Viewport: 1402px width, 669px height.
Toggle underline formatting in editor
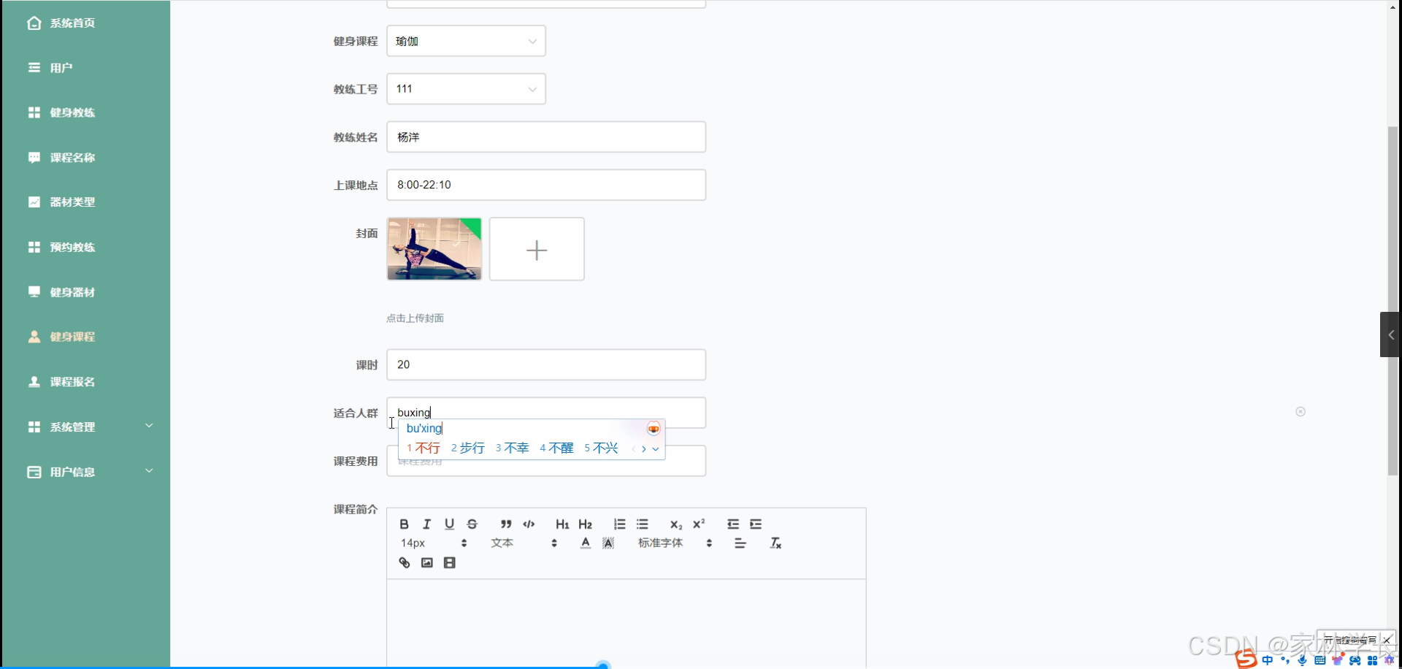click(x=450, y=524)
